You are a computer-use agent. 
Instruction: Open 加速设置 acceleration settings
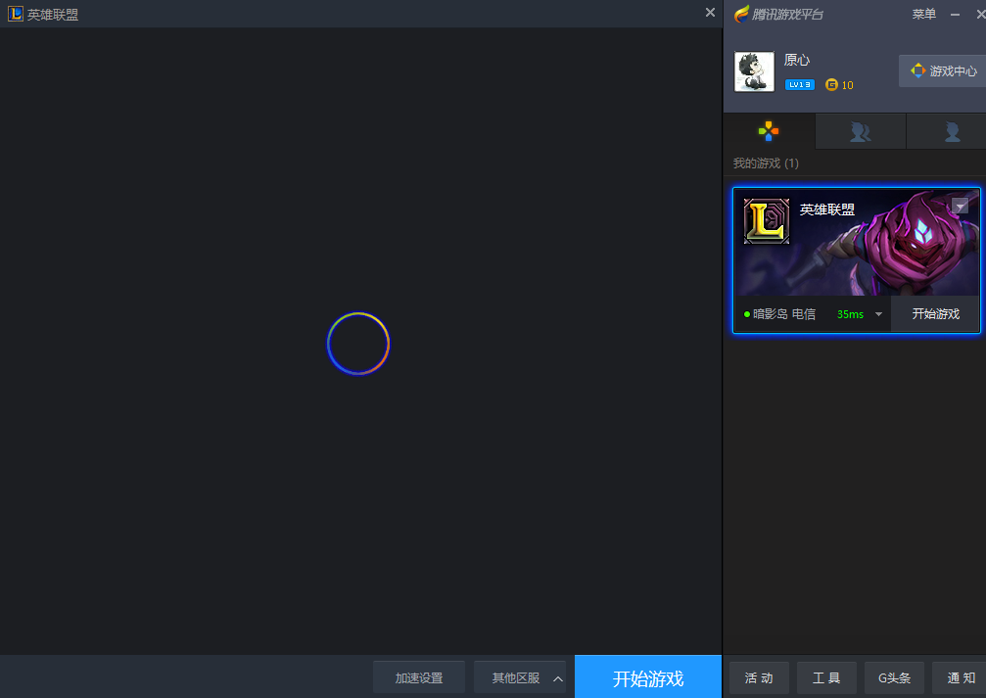pyautogui.click(x=419, y=677)
